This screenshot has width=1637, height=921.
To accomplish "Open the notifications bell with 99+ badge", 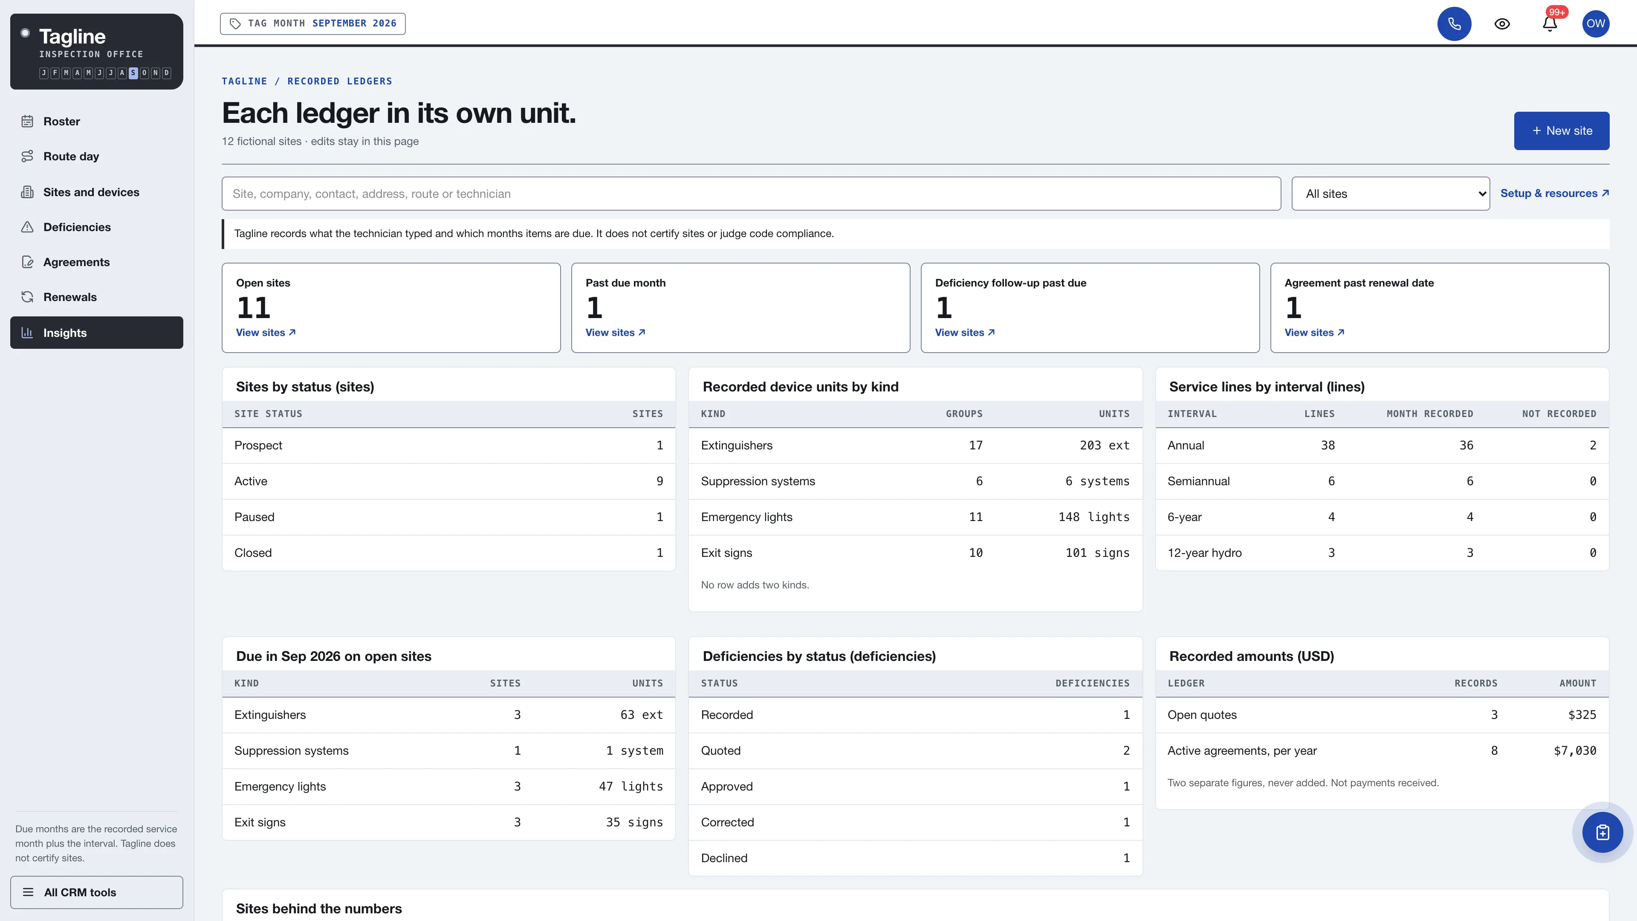I will click(x=1549, y=23).
